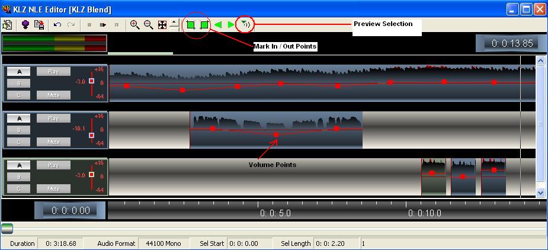The image size is (548, 250).
Task: Click the stereo level meter display
Action: pyautogui.click(x=54, y=43)
